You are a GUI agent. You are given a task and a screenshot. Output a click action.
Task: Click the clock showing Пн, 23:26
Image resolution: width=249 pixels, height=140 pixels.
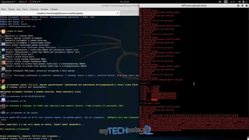click(x=125, y=2)
